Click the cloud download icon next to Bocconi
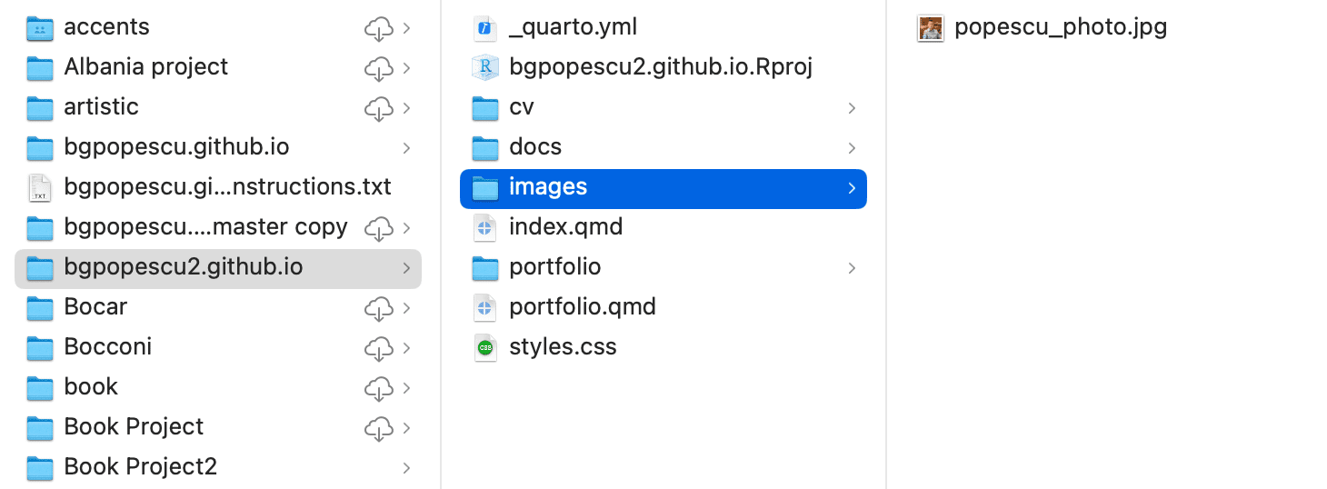This screenshot has height=489, width=1327. point(378,348)
